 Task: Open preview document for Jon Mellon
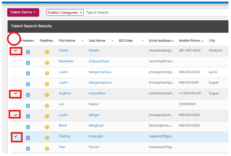[x=28, y=106]
